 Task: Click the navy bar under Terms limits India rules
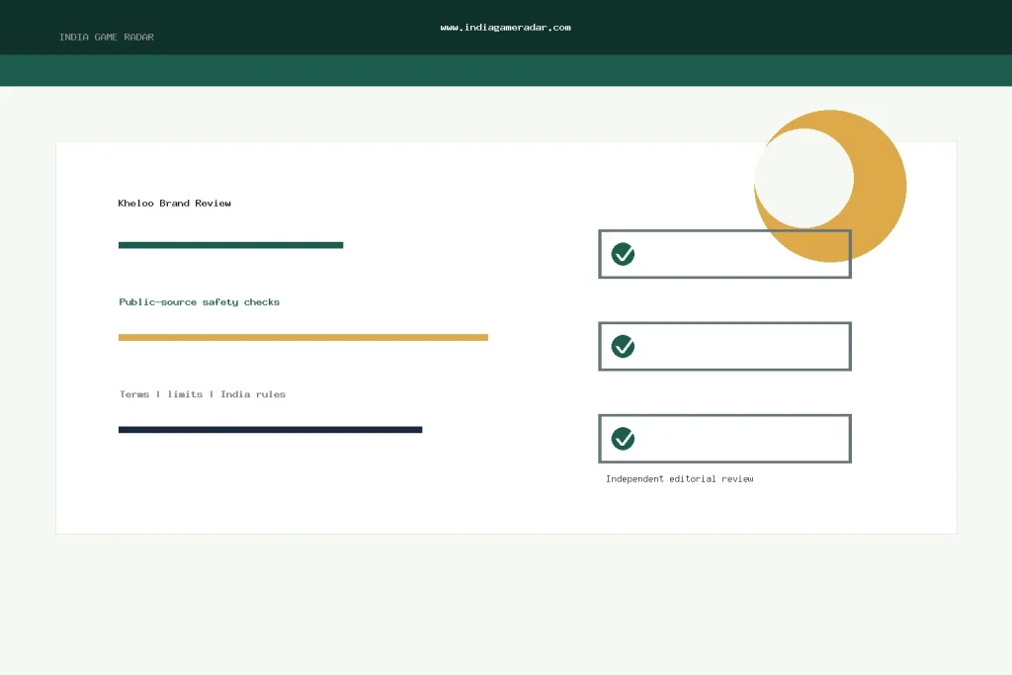point(271,430)
